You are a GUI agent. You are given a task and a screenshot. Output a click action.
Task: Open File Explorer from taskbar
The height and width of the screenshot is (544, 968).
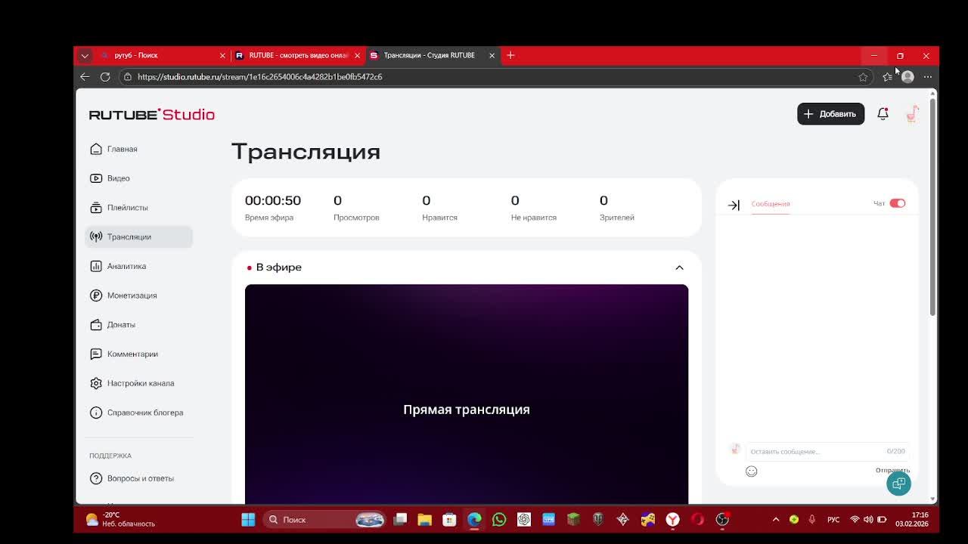click(x=424, y=519)
